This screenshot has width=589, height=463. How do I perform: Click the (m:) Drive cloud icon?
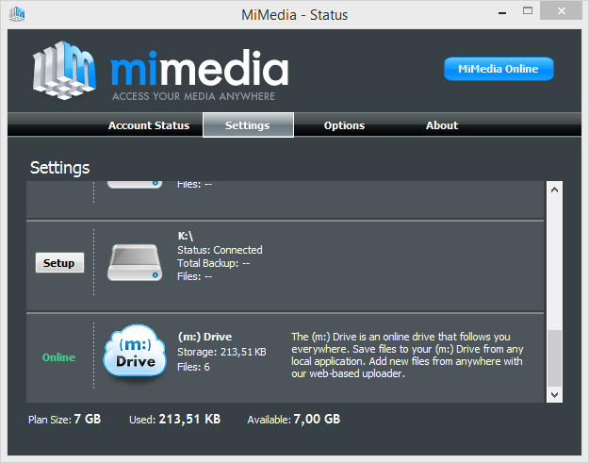(135, 352)
